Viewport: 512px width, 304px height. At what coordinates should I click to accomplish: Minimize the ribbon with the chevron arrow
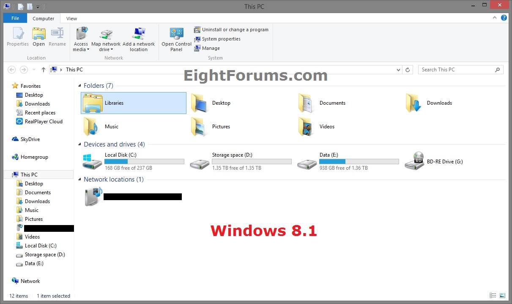[x=495, y=18]
